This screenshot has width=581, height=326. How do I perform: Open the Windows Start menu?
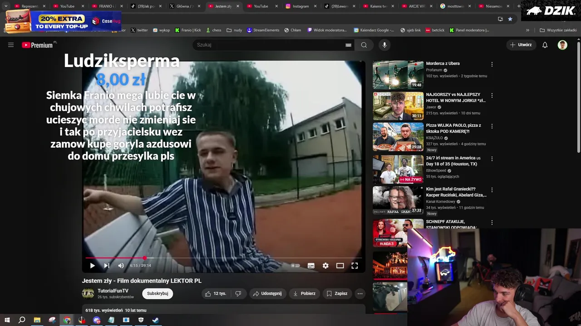click(x=7, y=320)
